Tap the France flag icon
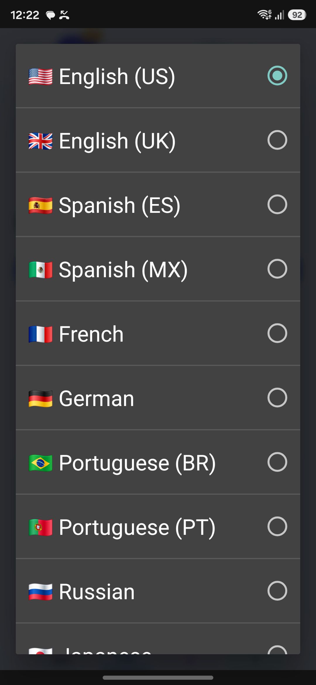The width and height of the screenshot is (316, 685). [x=41, y=334]
